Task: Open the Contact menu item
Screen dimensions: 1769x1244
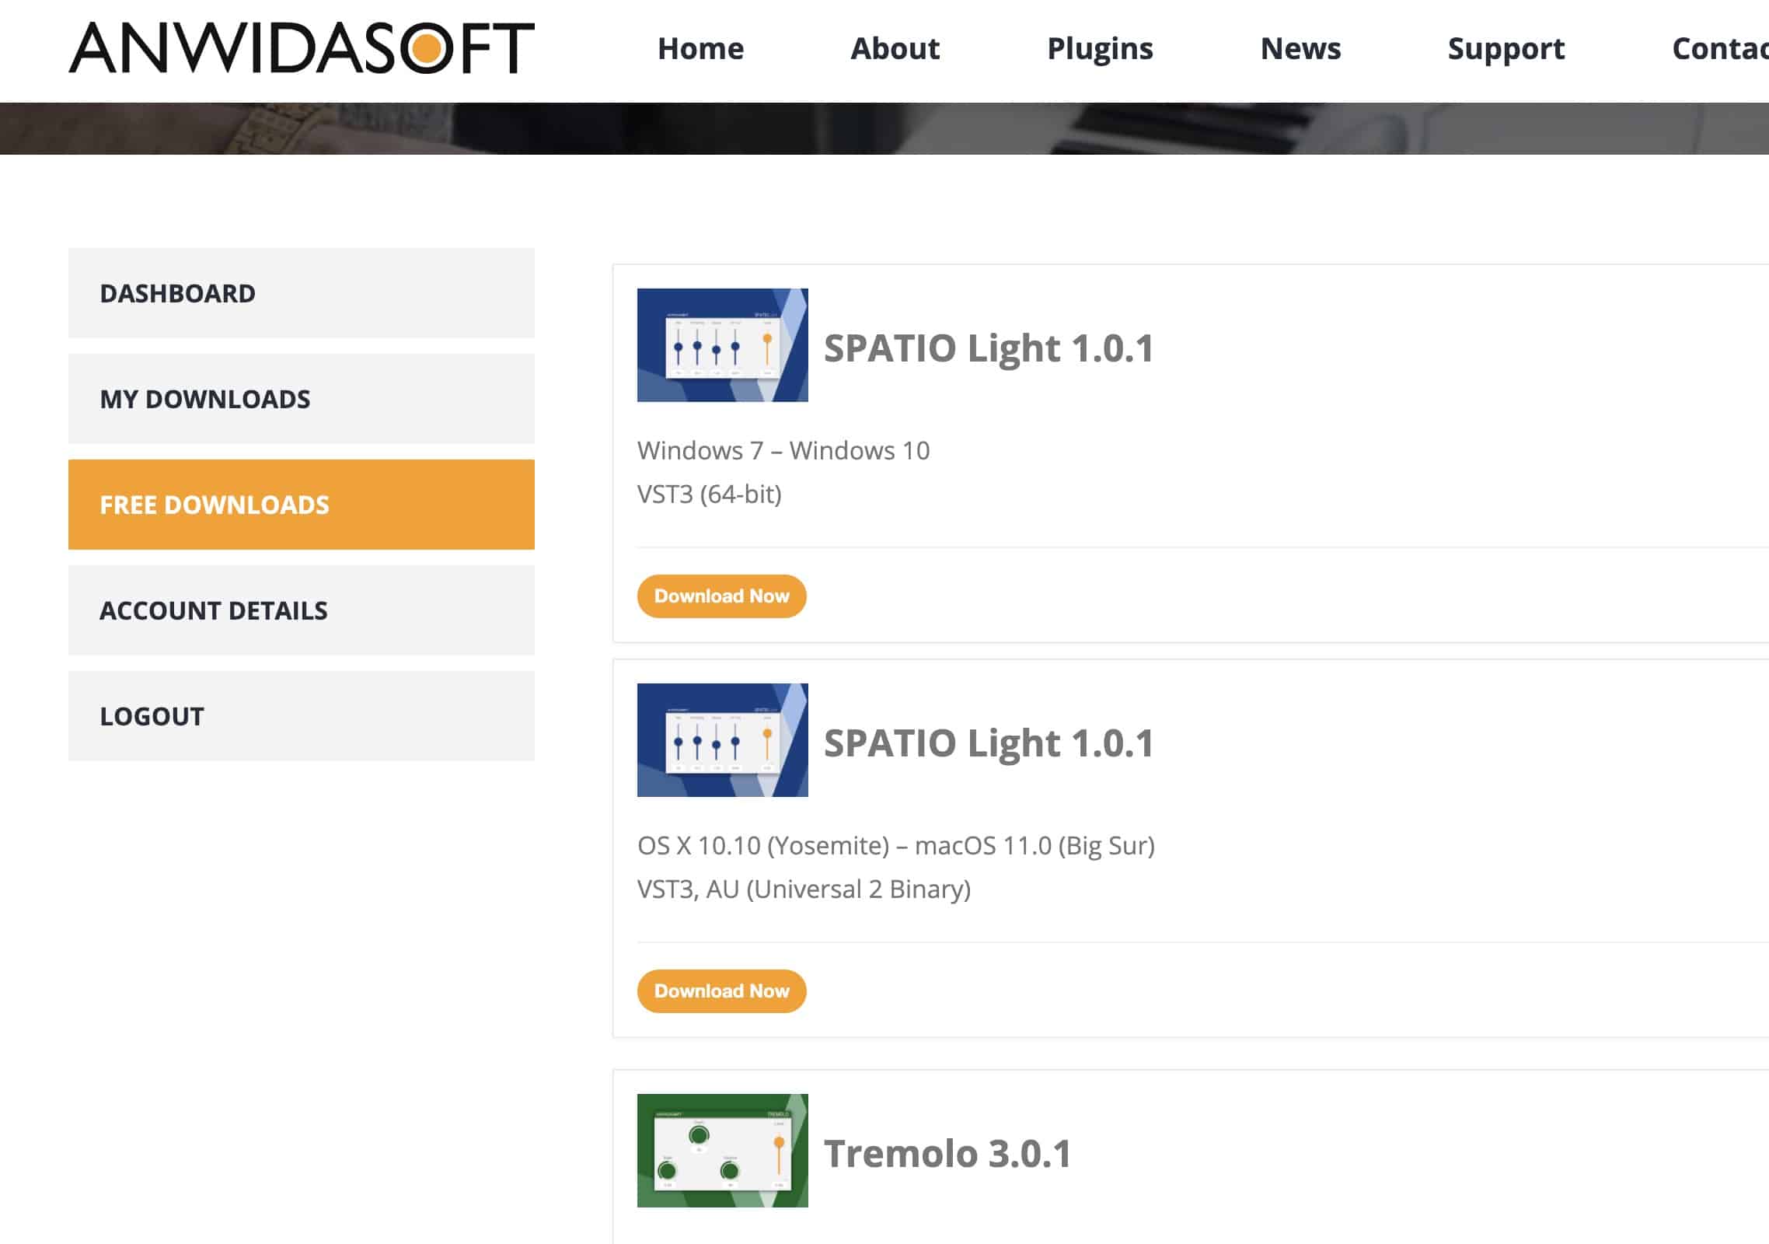Action: tap(1720, 48)
